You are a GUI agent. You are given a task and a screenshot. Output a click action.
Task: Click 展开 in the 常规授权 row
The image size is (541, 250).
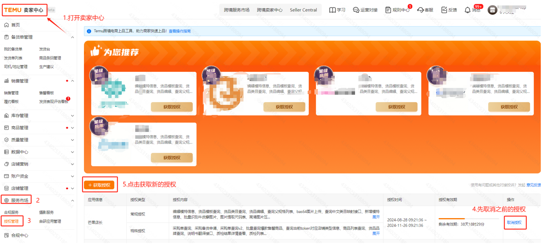(x=376, y=217)
